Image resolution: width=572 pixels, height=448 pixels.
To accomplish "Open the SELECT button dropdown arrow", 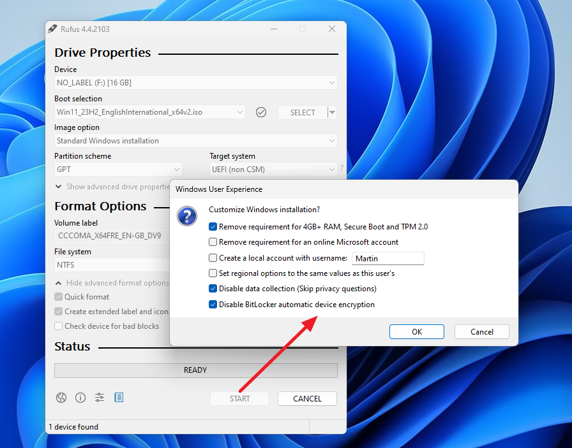I will [x=331, y=112].
